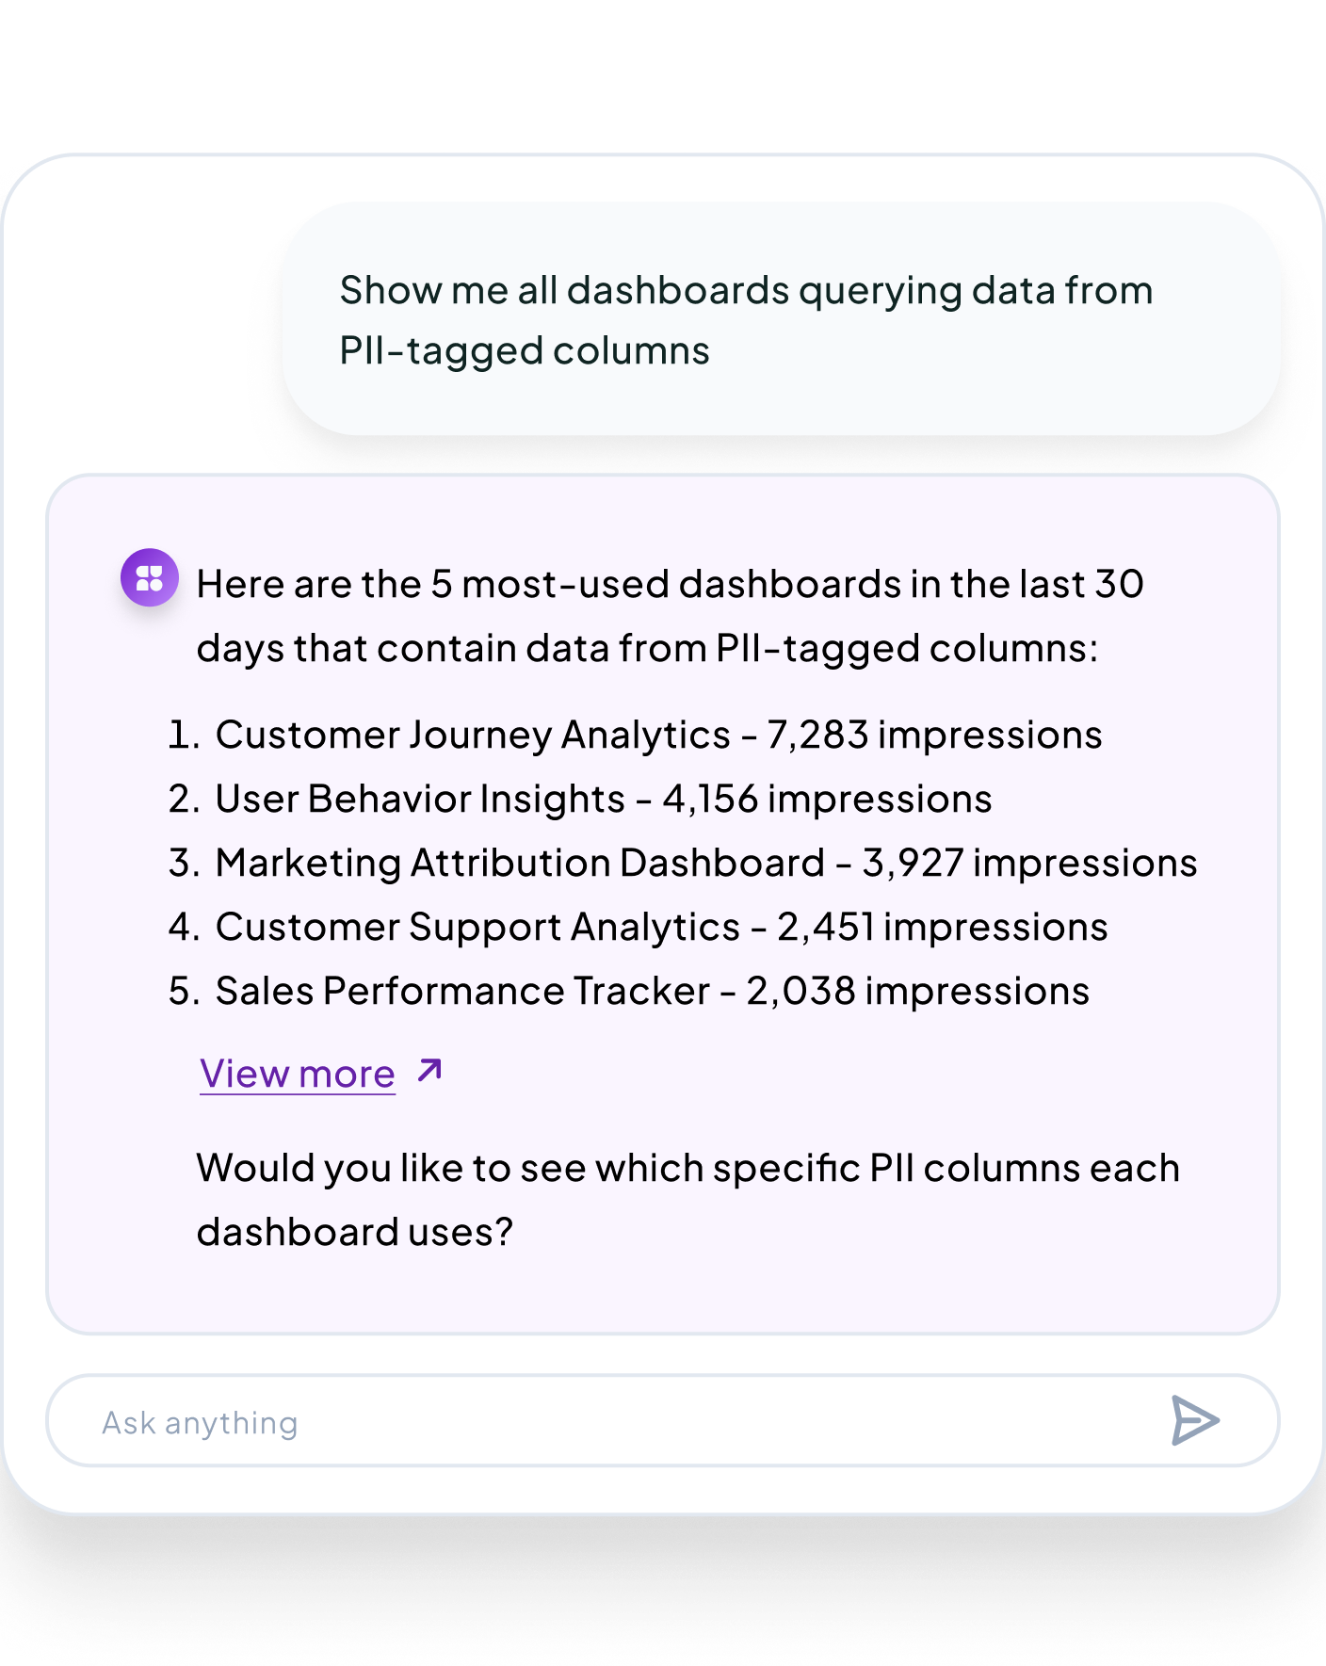Viewport: 1326px width, 1666px height.
Task: Click the 2,038 impressions count
Action: click(918, 991)
